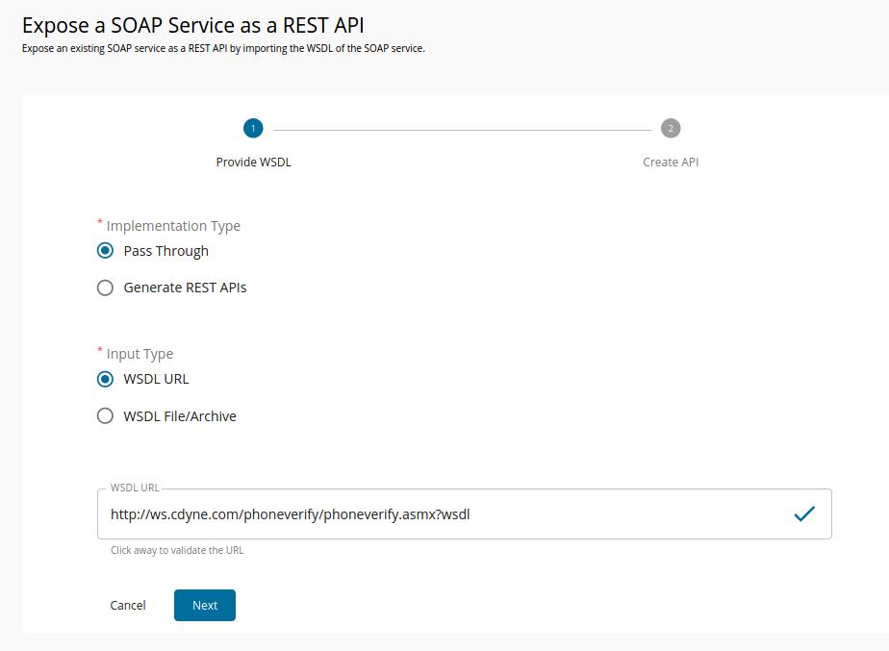Click the Input Type section label
The width and height of the screenshot is (889, 651).
(x=140, y=354)
